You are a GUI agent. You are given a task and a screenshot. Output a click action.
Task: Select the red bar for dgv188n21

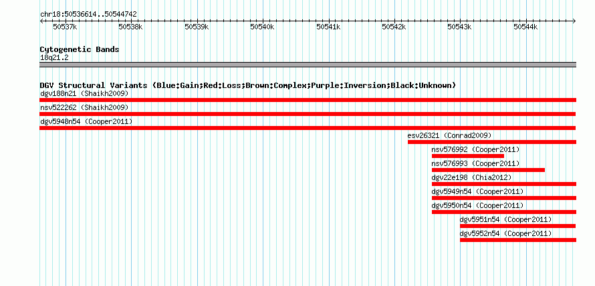click(x=308, y=100)
